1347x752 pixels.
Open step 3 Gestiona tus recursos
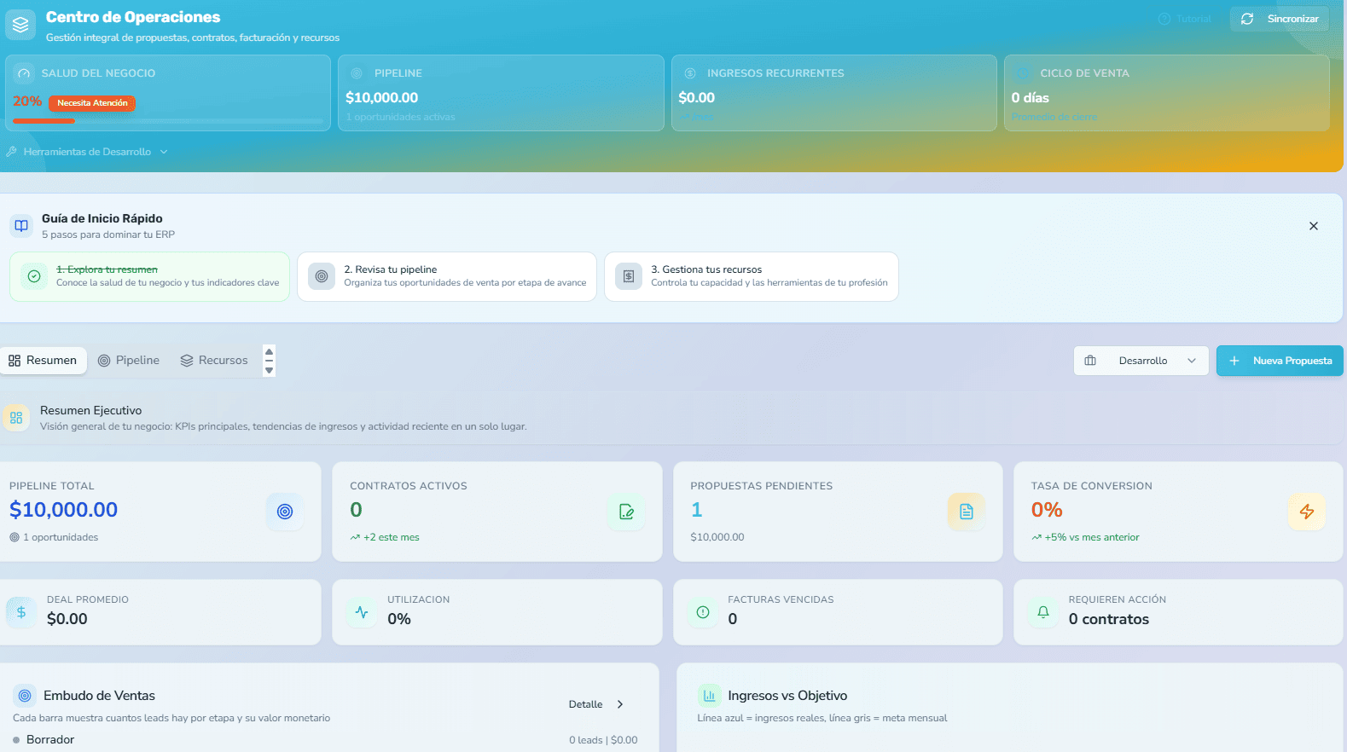752,276
